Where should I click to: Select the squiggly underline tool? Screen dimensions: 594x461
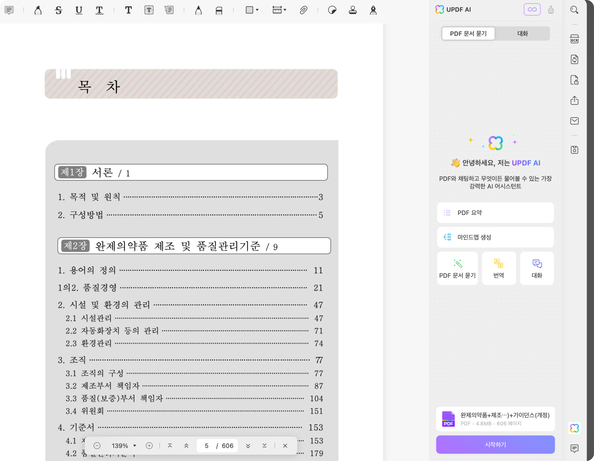99,10
